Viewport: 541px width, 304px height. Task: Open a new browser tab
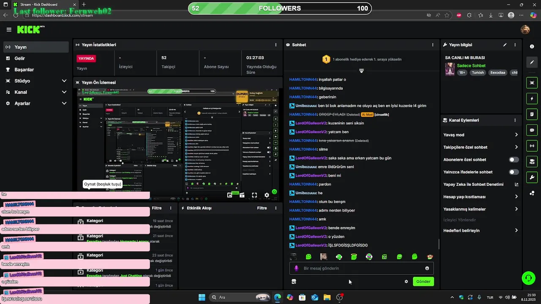(x=84, y=5)
